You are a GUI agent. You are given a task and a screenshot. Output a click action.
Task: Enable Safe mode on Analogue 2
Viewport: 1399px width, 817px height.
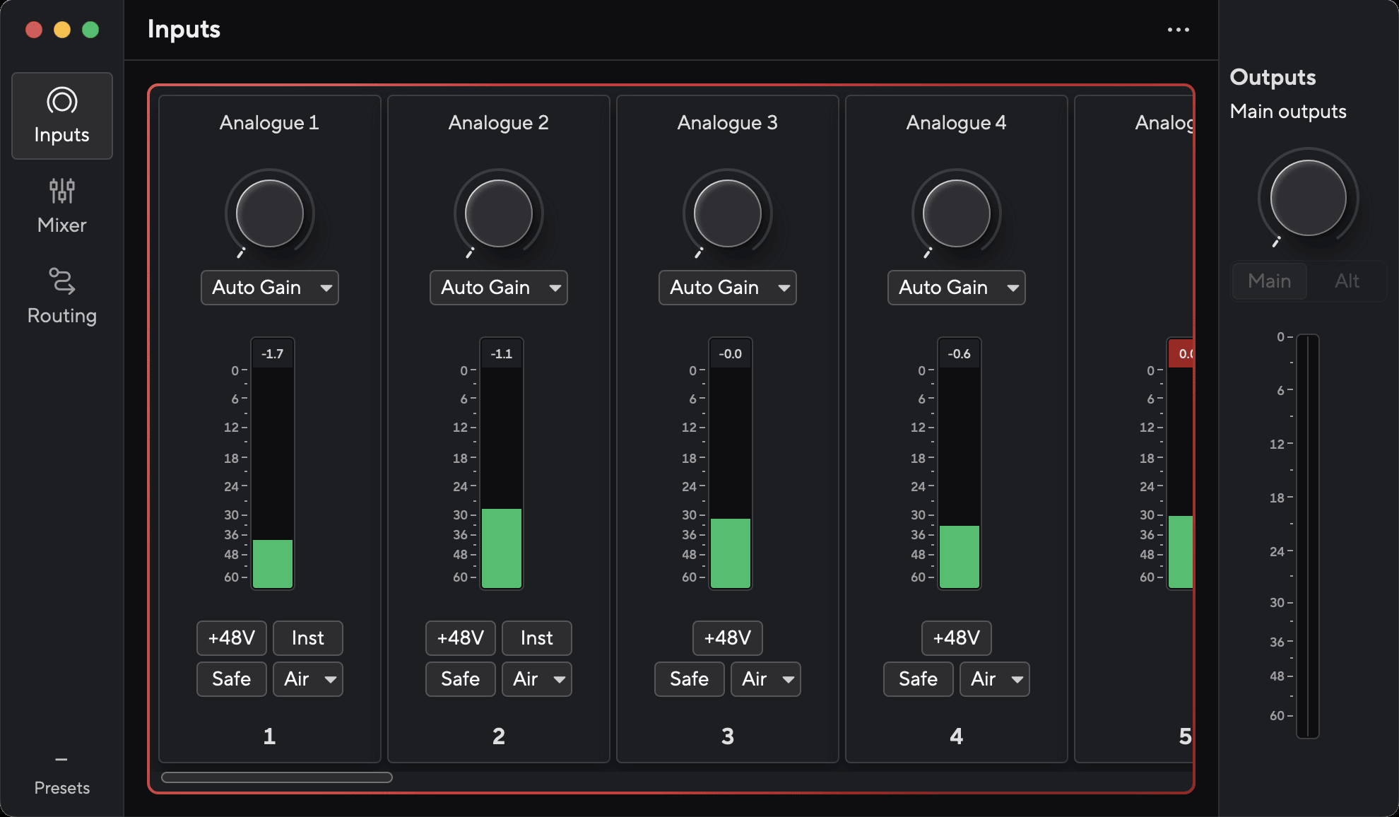461,679
